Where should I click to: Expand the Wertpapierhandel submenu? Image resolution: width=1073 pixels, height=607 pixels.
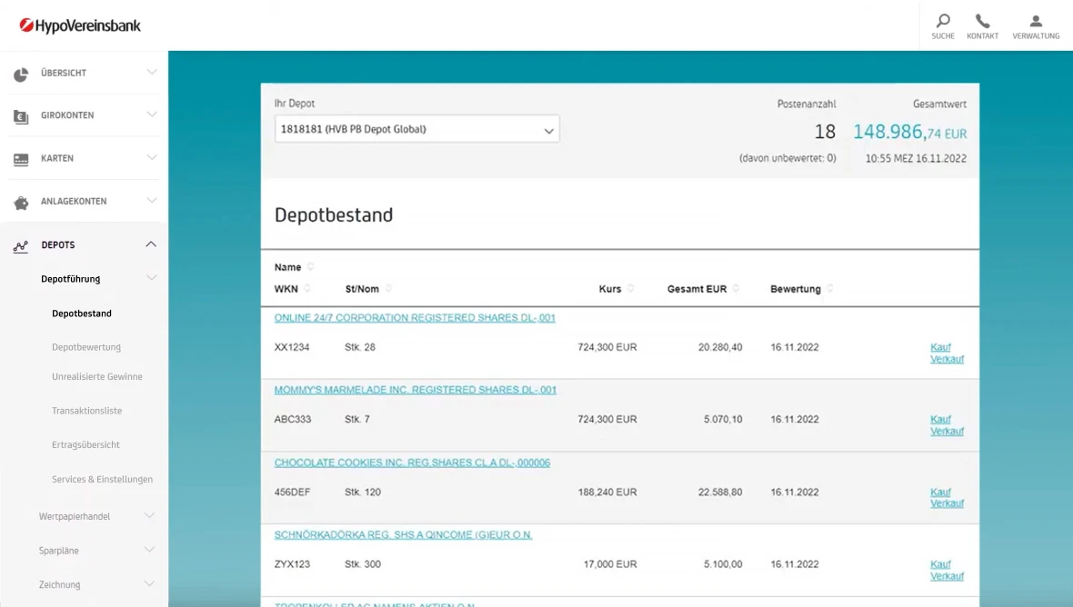151,516
